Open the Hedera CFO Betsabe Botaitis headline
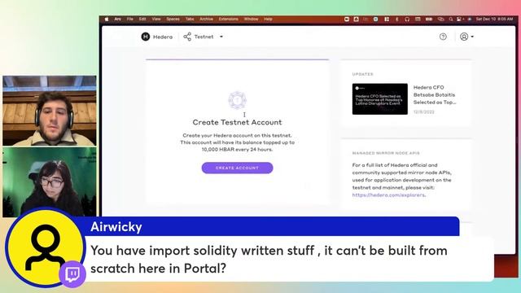 [434, 94]
